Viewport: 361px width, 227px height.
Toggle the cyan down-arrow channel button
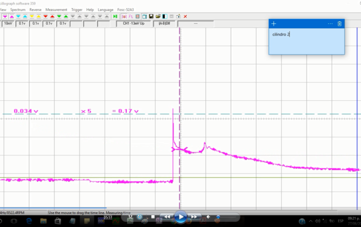[18, 16]
